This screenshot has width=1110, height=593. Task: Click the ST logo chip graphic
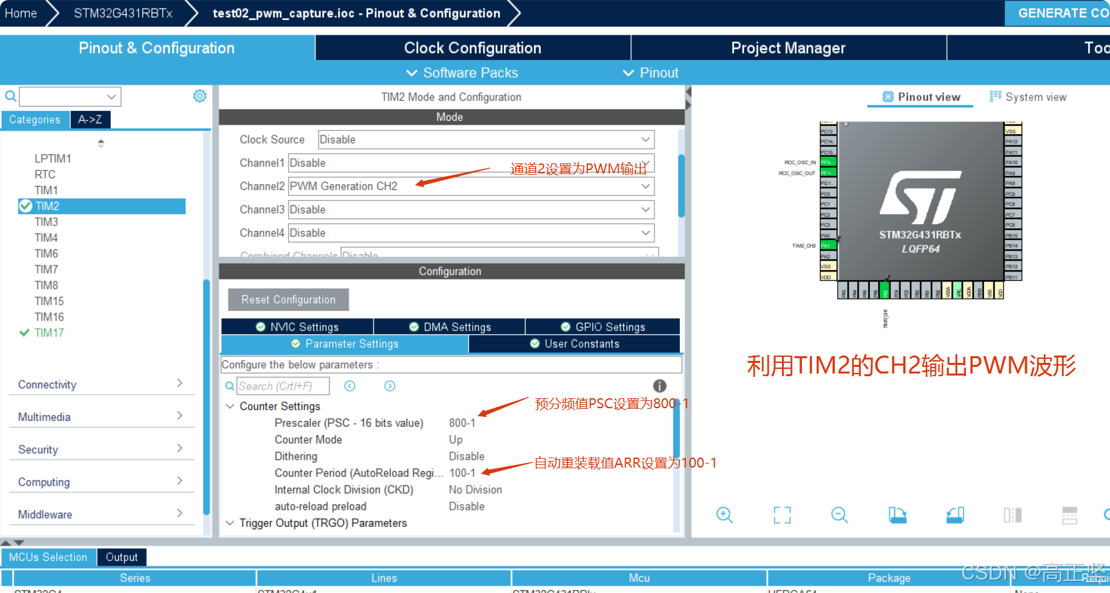(x=921, y=197)
